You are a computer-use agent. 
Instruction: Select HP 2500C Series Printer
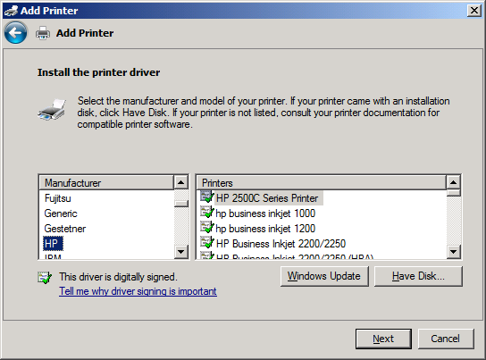[267, 198]
